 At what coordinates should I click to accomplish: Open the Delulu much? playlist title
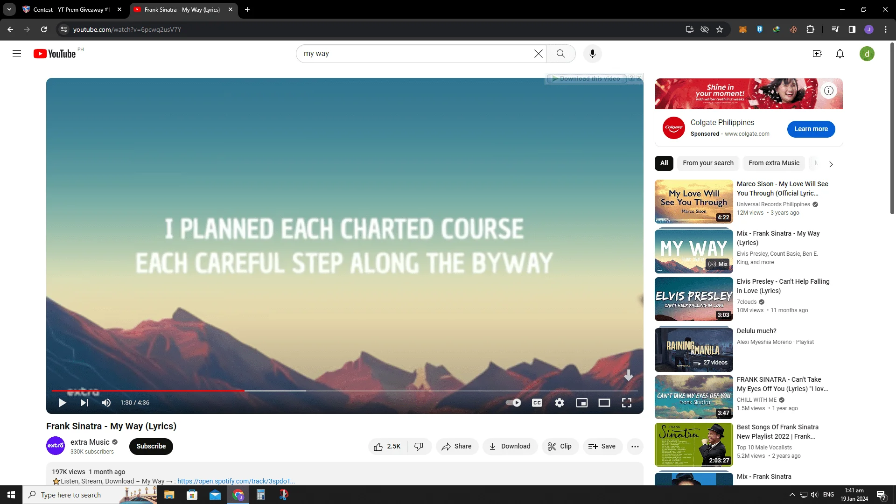coord(756,331)
